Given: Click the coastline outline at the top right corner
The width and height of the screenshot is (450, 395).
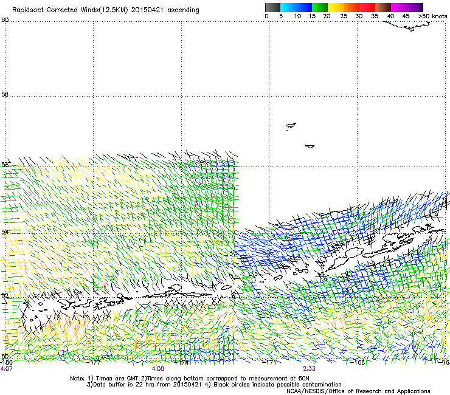Looking at the screenshot, I should [x=407, y=26].
